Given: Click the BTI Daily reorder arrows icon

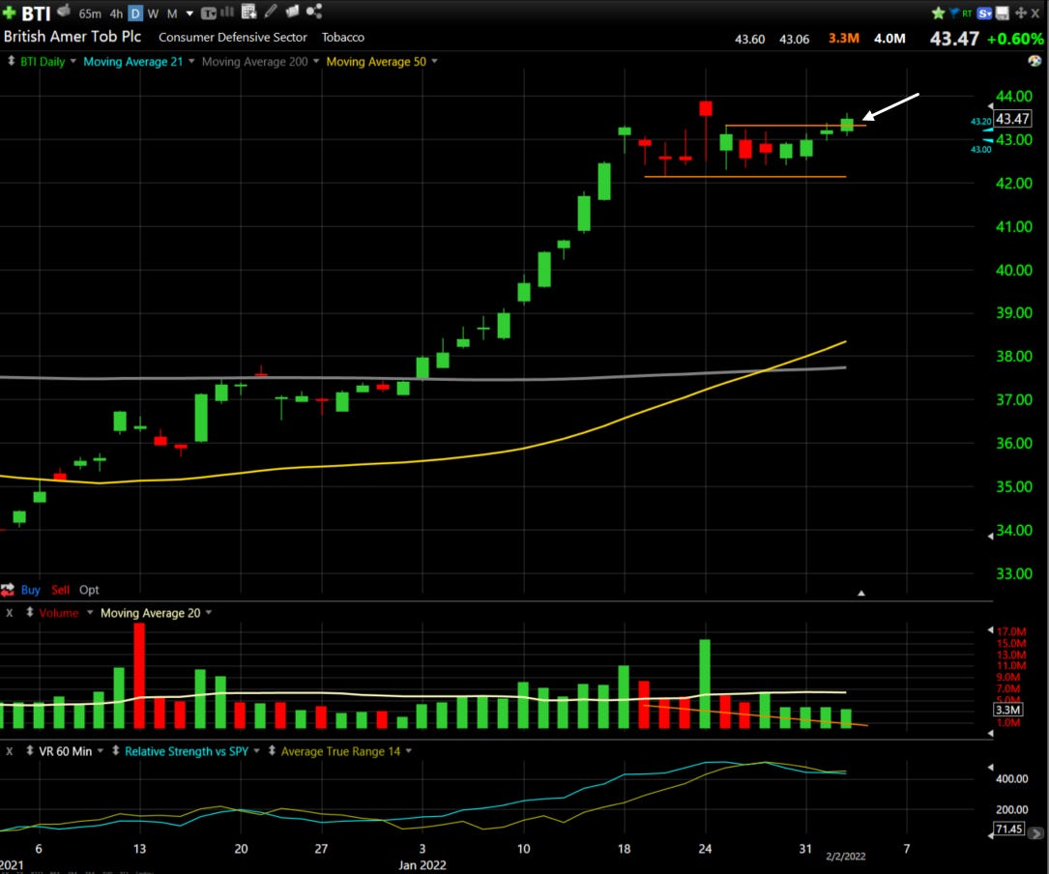Looking at the screenshot, I should (11, 61).
